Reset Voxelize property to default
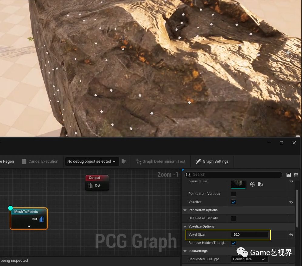The image size is (302, 266). pyautogui.click(x=291, y=202)
